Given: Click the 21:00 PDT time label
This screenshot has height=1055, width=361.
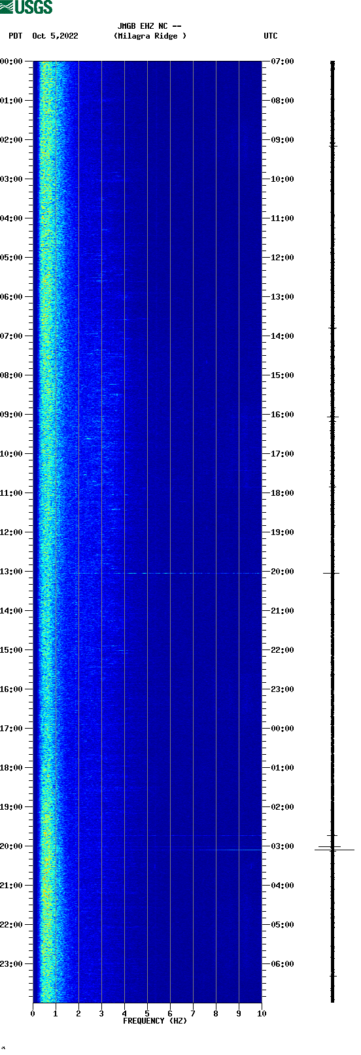Looking at the screenshot, I should coord(12,886).
